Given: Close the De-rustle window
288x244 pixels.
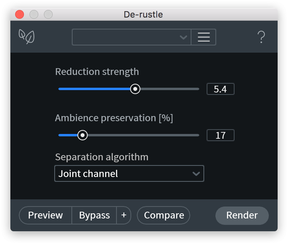Looking at the screenshot, I should click(20, 14).
